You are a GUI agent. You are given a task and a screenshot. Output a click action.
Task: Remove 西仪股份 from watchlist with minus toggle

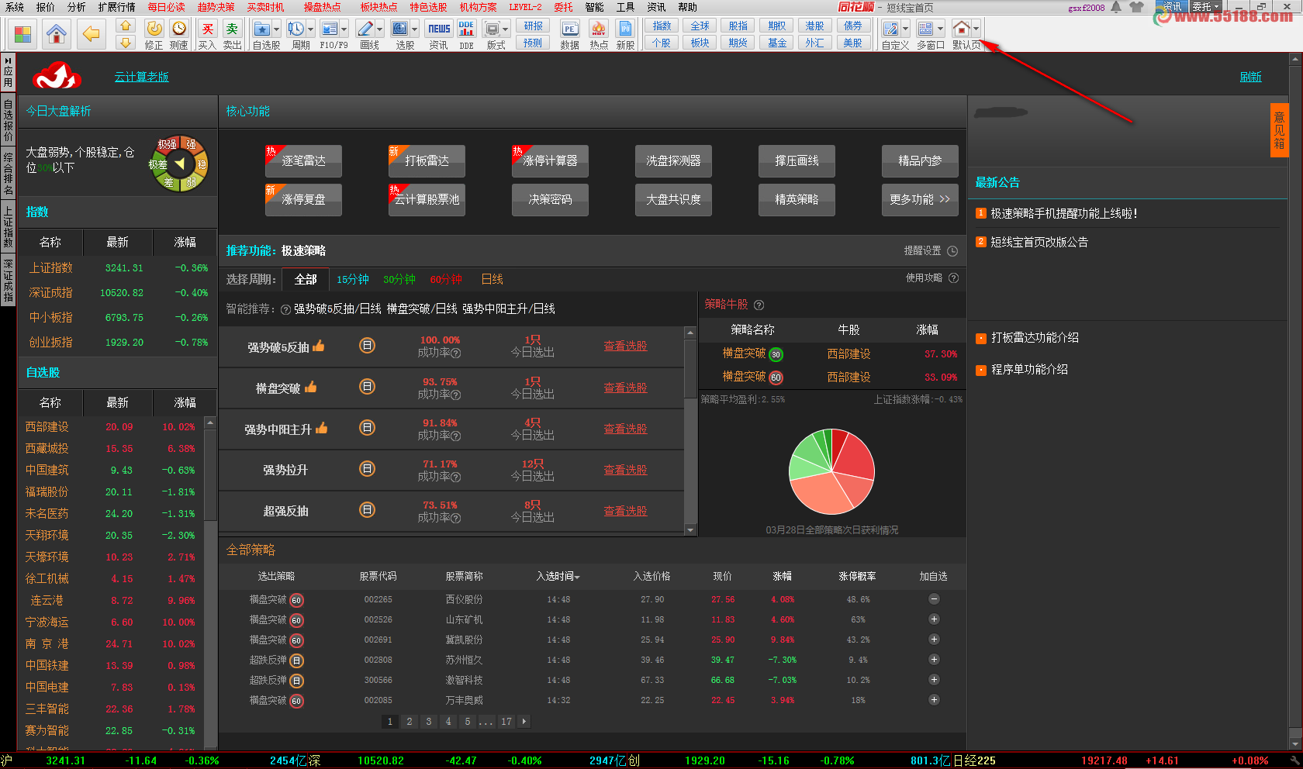pos(934,599)
